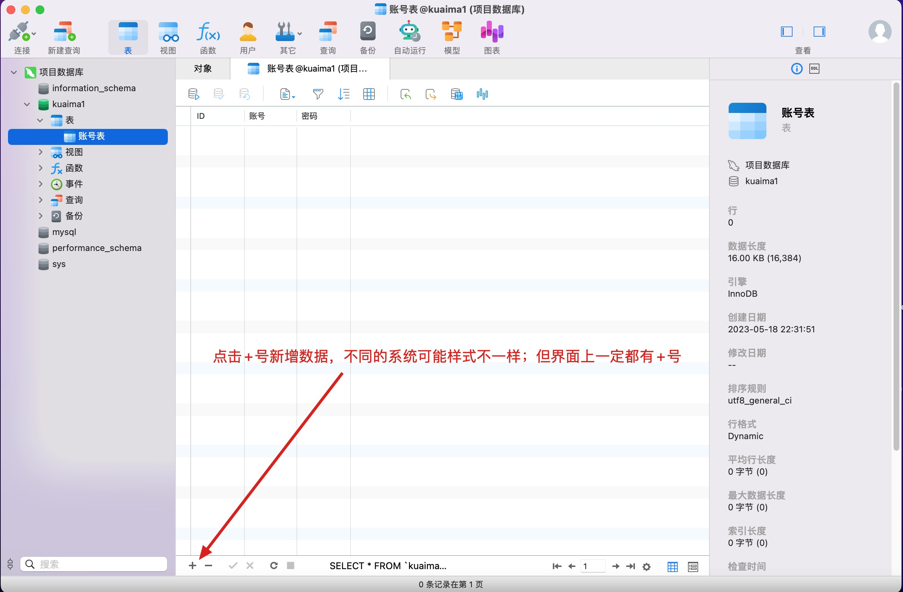Click the import data icon

[406, 94]
